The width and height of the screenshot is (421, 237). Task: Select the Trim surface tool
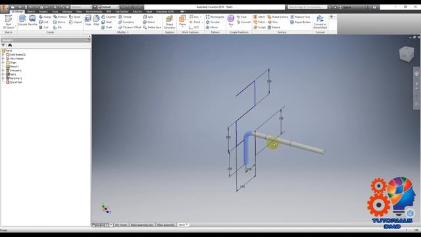273,22
